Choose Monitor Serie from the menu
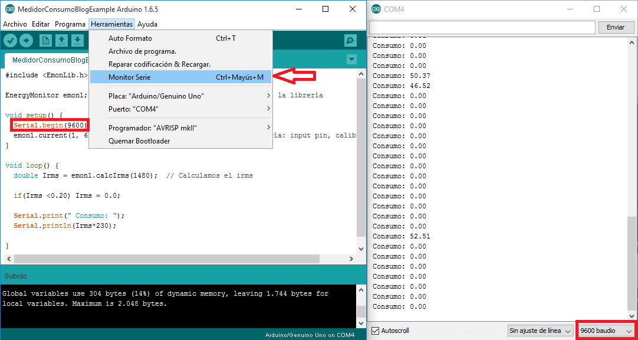This screenshot has height=340, width=638. click(180, 77)
